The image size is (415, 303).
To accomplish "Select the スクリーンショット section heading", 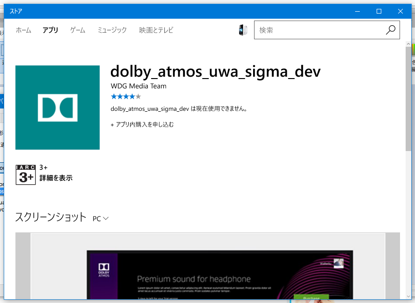I will pos(51,217).
